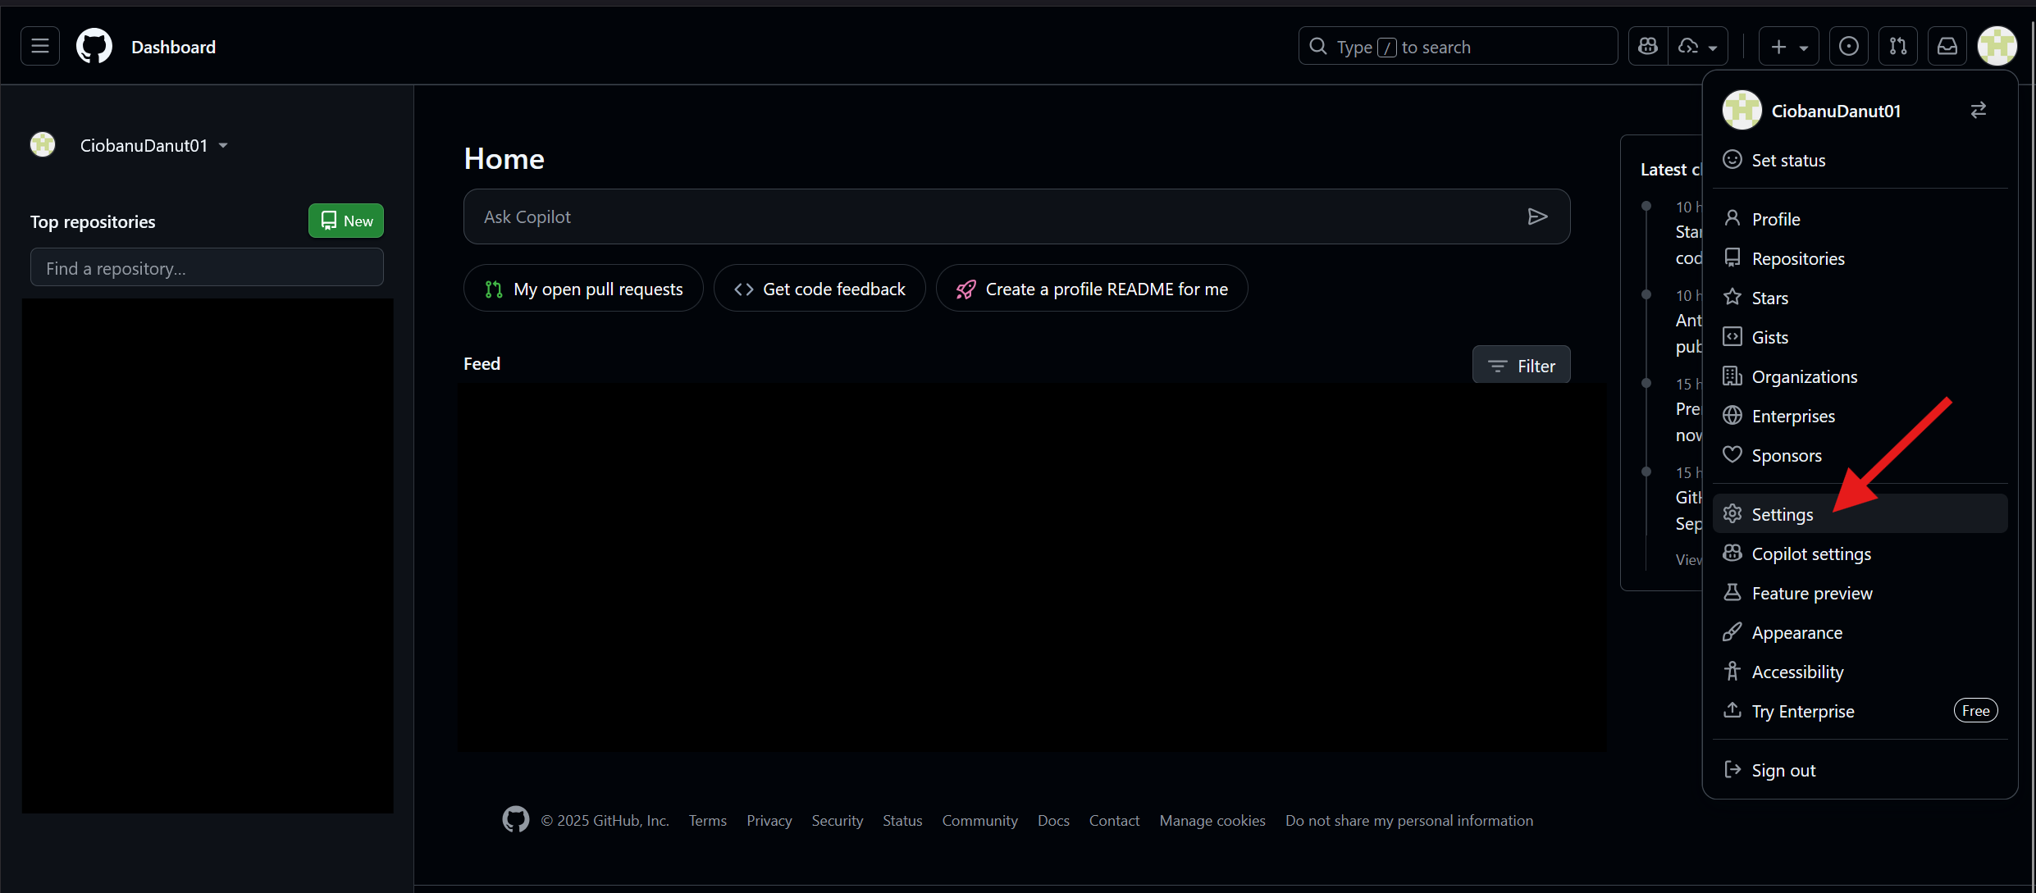Open the Issues icon in header
The image size is (2036, 893).
(x=1848, y=47)
